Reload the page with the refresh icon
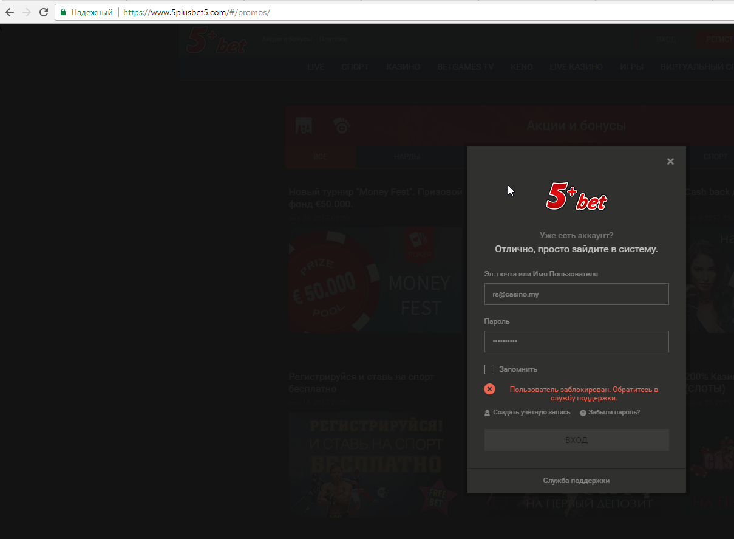The width and height of the screenshot is (734, 539). 44,12
